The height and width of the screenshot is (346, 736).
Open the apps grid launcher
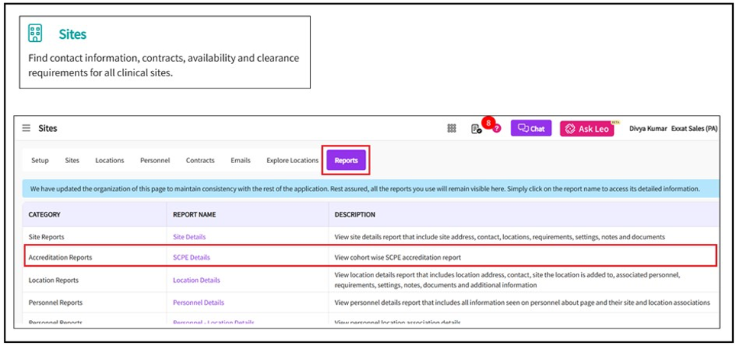click(452, 129)
